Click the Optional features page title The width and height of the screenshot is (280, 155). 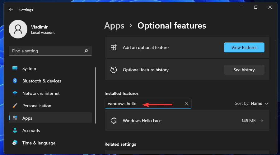pyautogui.click(x=172, y=26)
